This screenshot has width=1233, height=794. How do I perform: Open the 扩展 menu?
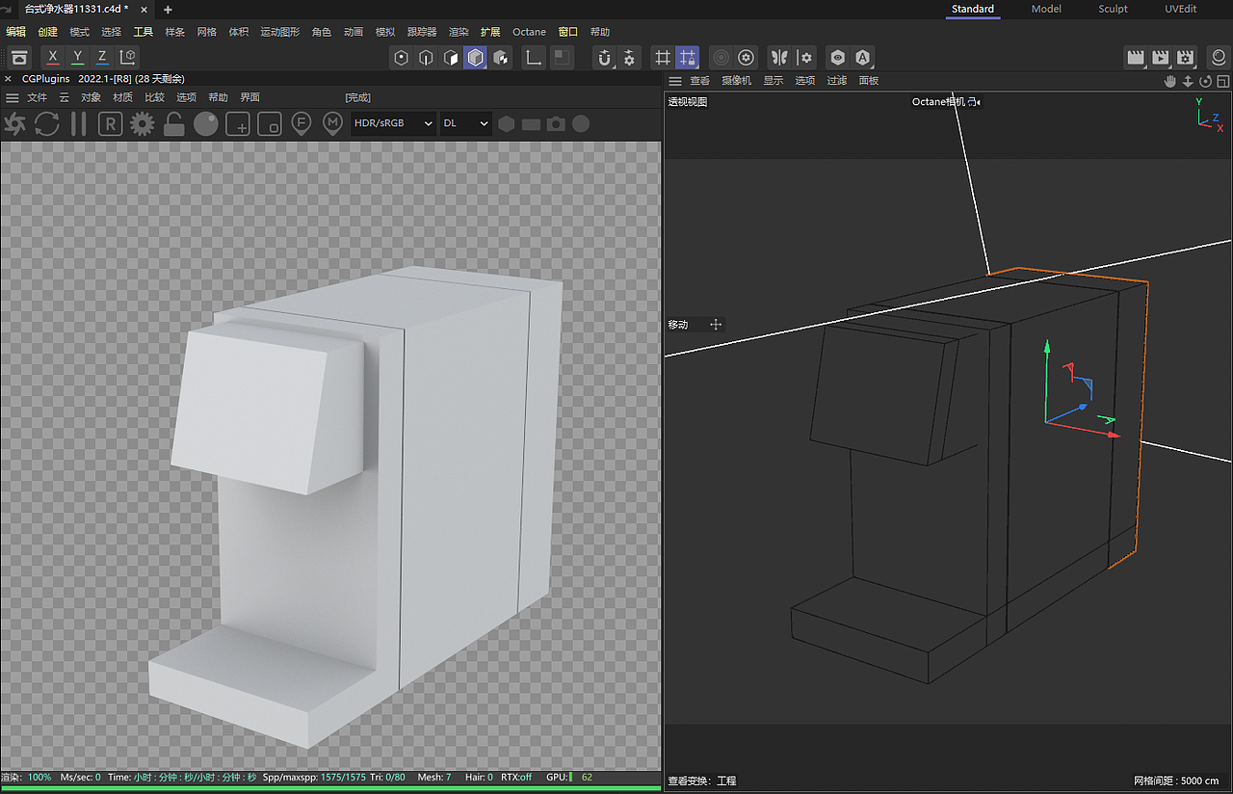coord(490,32)
